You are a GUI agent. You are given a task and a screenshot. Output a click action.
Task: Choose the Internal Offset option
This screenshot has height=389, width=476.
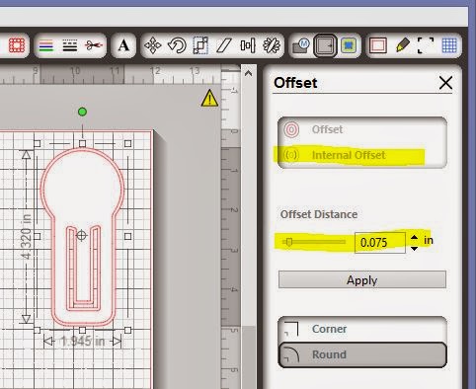(x=362, y=155)
